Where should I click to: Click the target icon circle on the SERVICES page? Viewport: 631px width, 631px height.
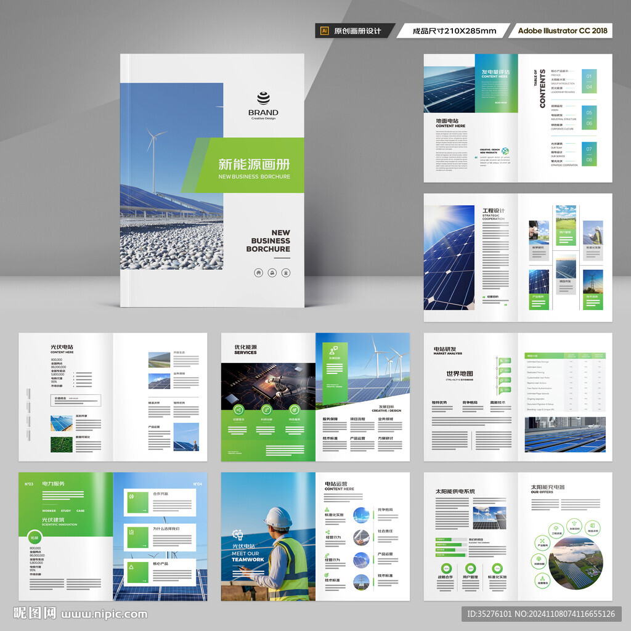[295, 410]
